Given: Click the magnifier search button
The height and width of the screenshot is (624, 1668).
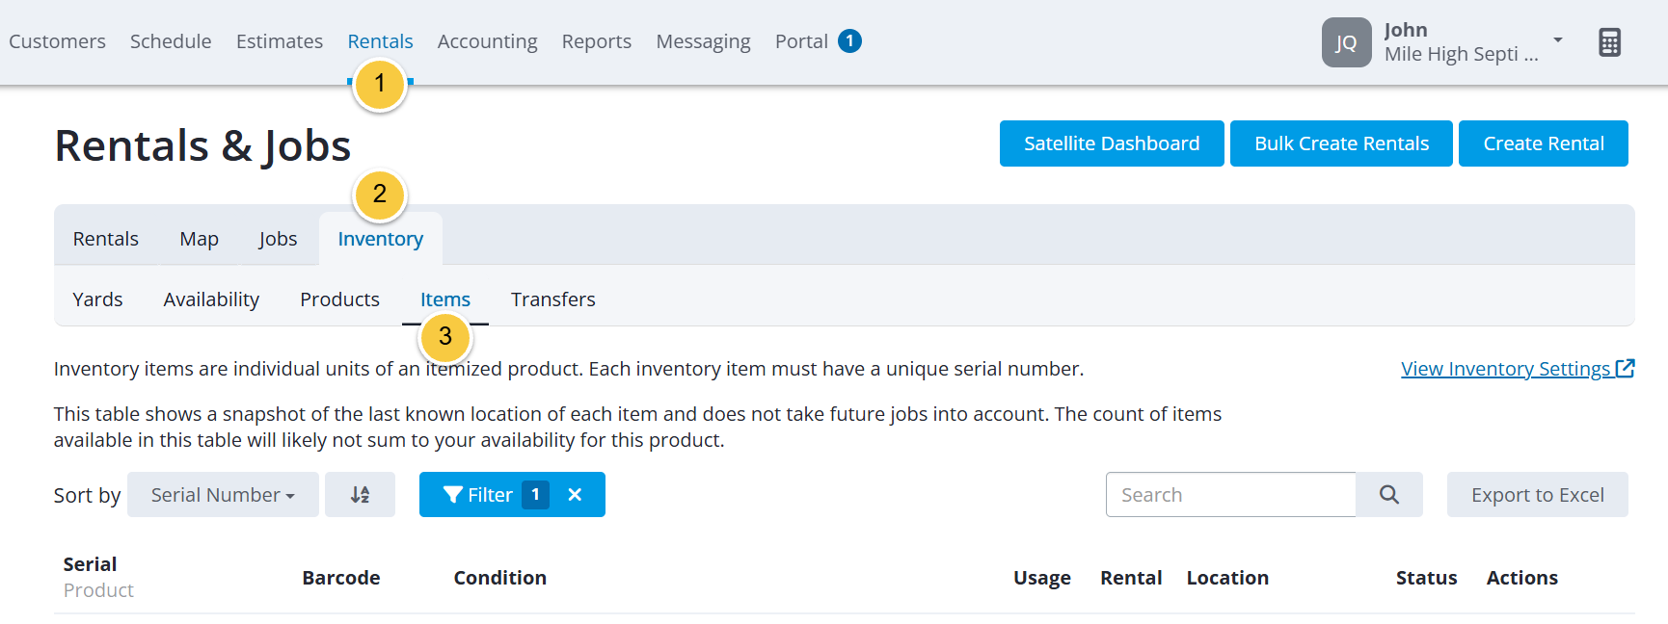Looking at the screenshot, I should pos(1388,495).
